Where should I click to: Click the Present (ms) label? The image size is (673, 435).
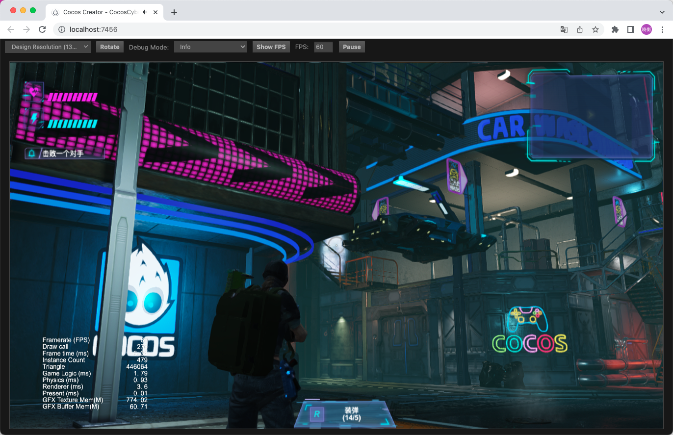[x=60, y=393]
